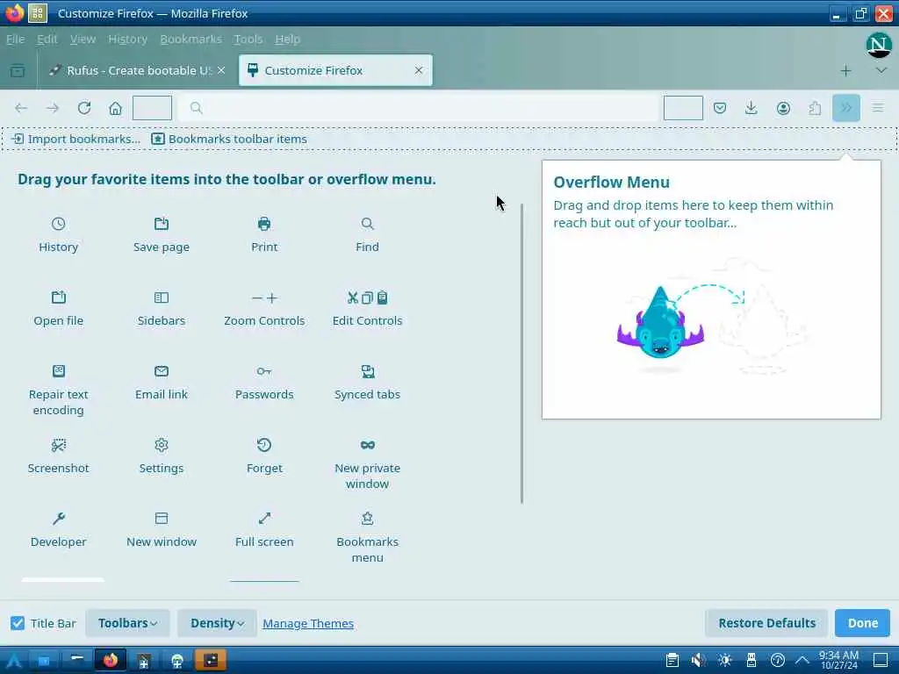The image size is (899, 674).
Task: Click the Bookmarks menu item
Action: [x=367, y=537]
